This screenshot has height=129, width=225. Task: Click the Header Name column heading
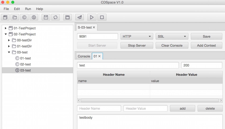114,75
